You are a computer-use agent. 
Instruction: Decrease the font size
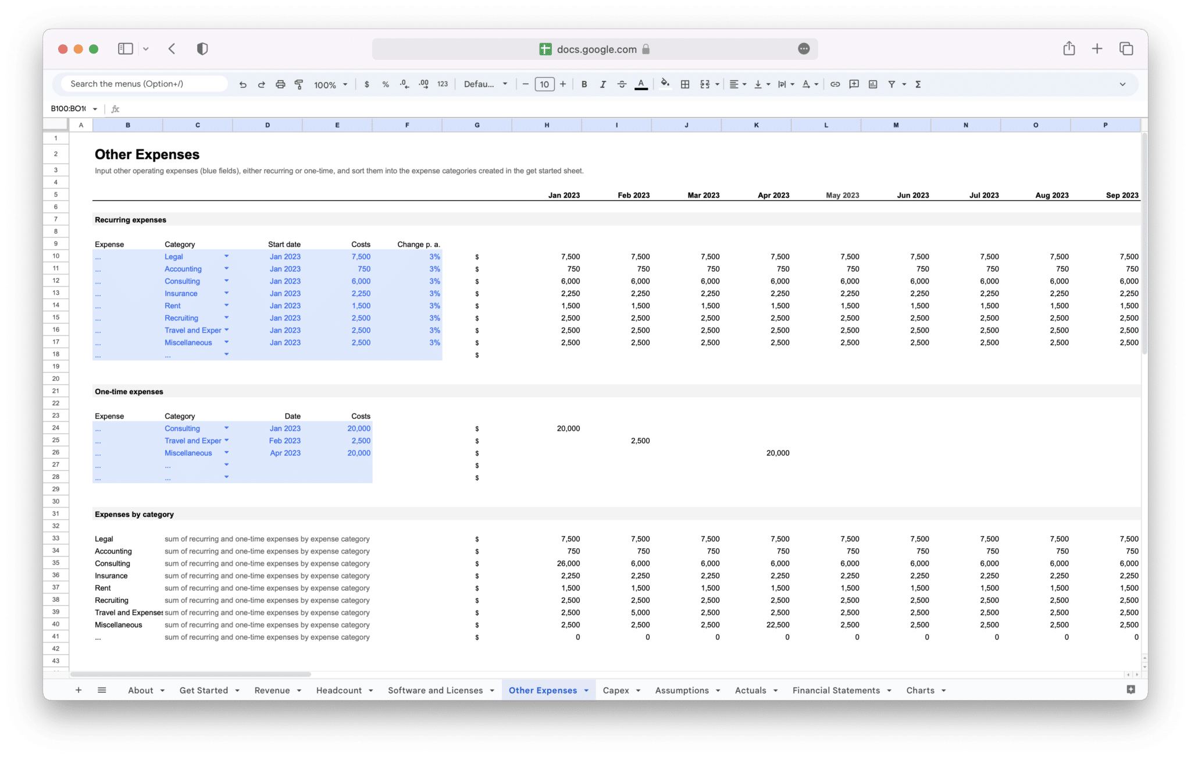point(525,84)
